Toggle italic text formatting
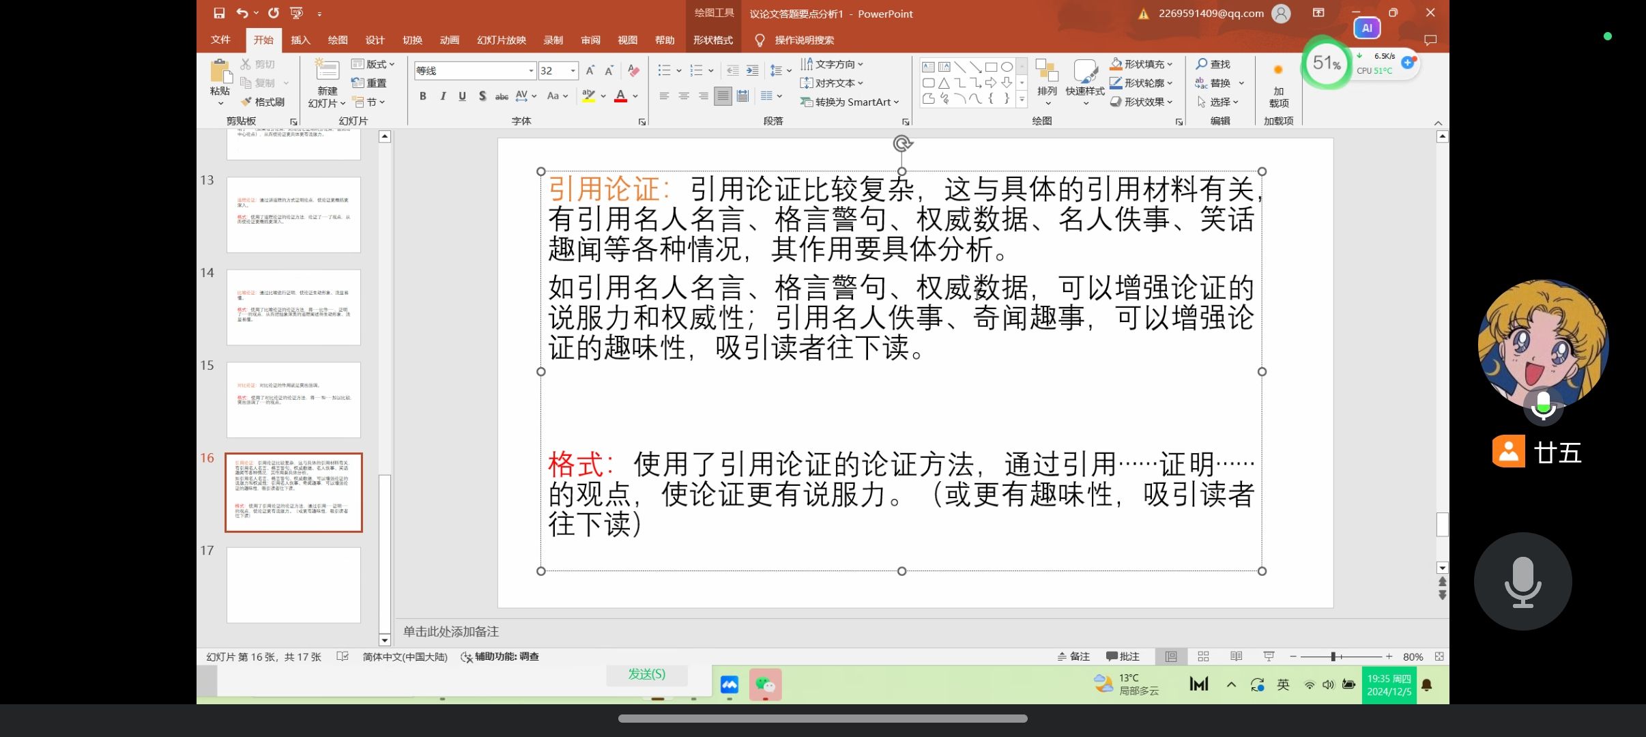The width and height of the screenshot is (1646, 737). coord(443,96)
